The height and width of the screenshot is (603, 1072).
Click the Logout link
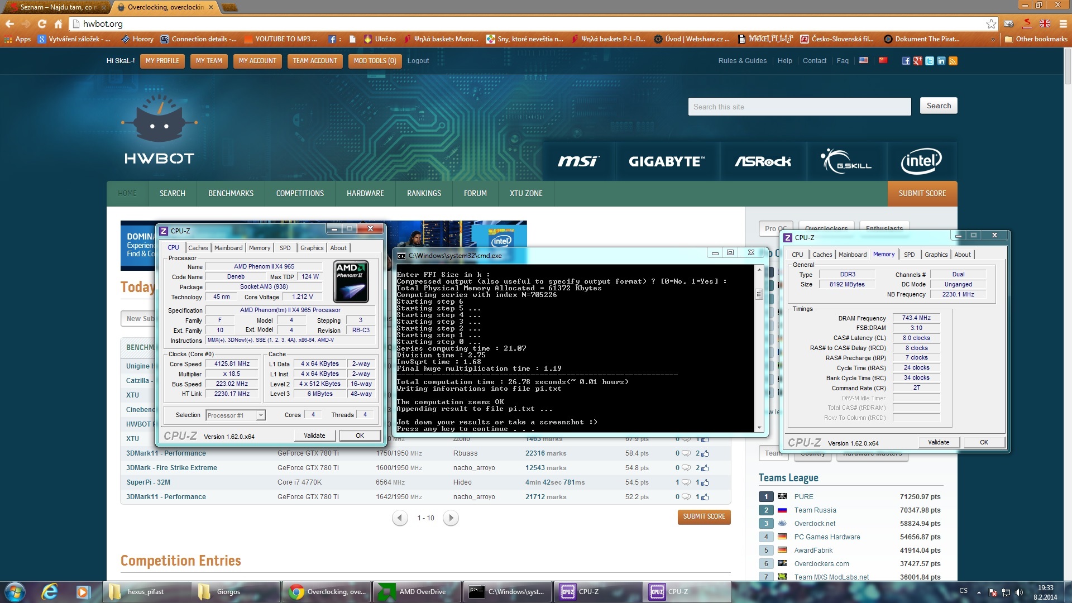coord(418,61)
